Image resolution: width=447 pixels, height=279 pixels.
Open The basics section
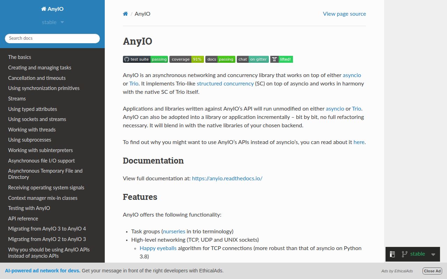(52, 57)
